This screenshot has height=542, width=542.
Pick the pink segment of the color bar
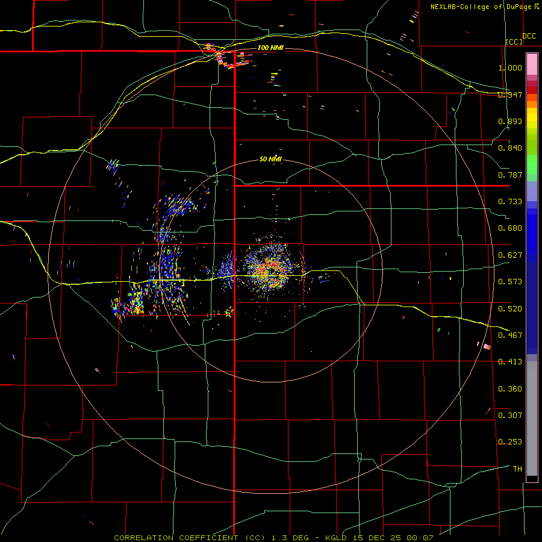532,64
